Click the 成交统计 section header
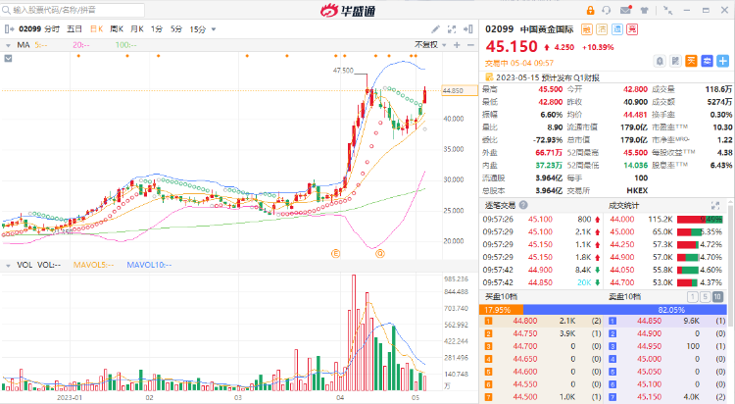The height and width of the screenshot is (404, 735). 623,205
